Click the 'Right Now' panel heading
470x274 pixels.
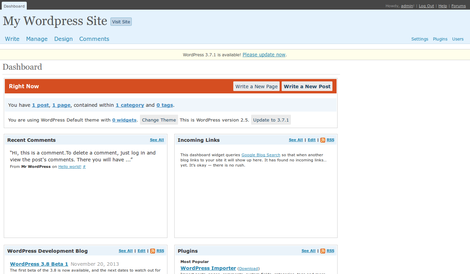point(24,86)
